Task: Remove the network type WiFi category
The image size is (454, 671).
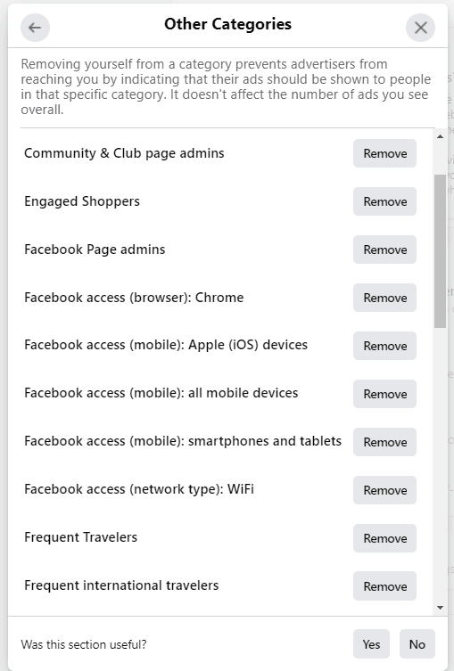Action: pos(384,490)
